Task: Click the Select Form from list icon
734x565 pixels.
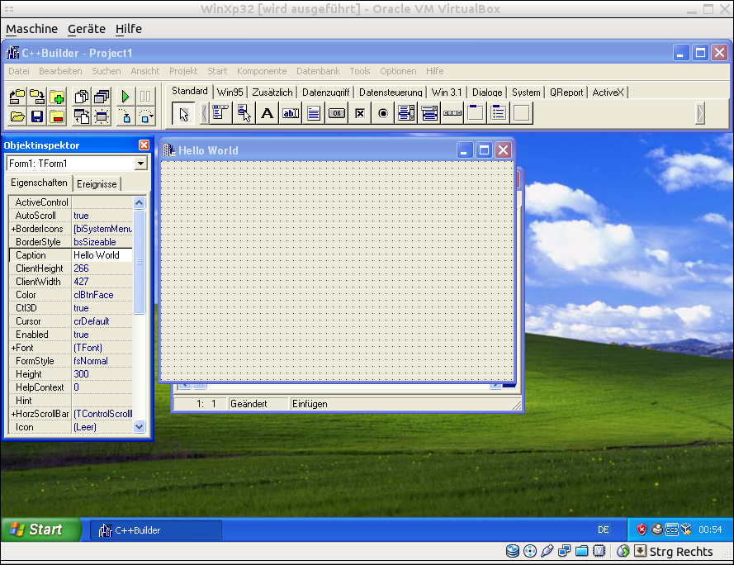Action: tap(102, 97)
